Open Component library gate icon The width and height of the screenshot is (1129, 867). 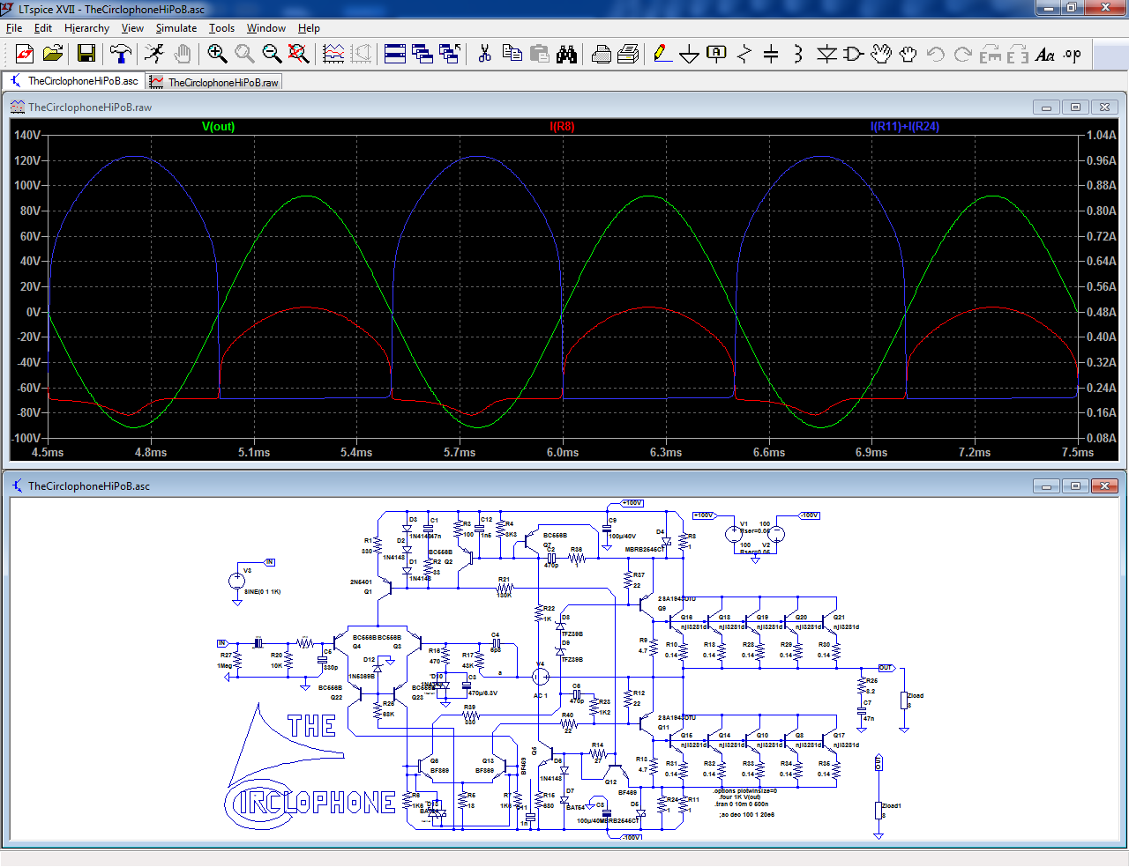[x=853, y=55]
